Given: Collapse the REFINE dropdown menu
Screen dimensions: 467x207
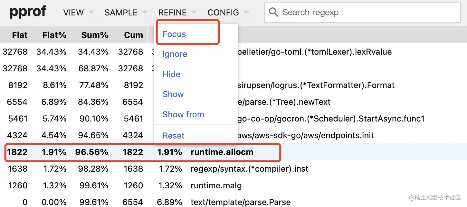Looking at the screenshot, I should 177,13.
